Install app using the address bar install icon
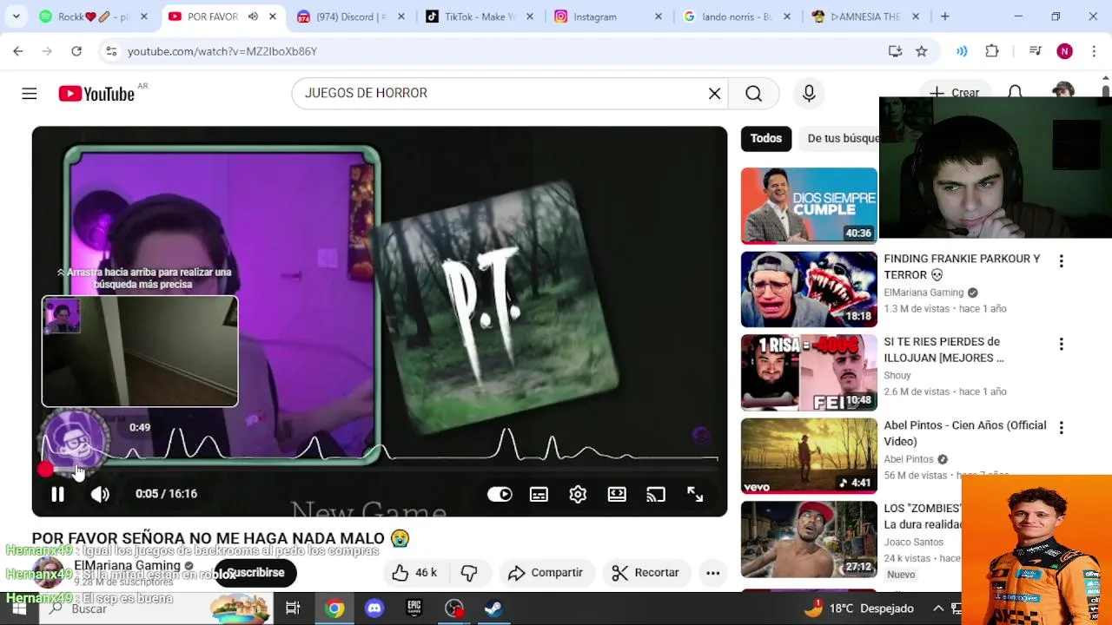Viewport: 1112px width, 625px height. 895,51
